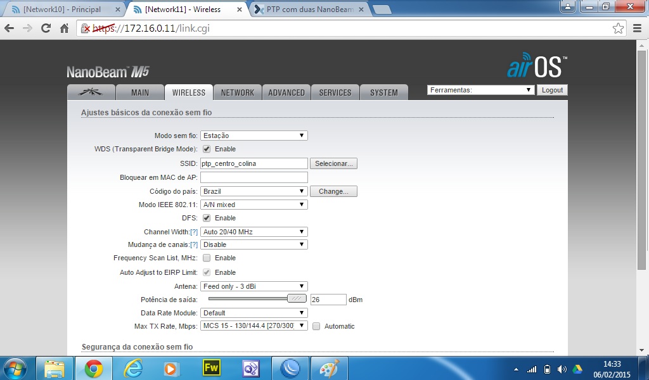
Task: Click Google Chrome taskbar icon
Action: click(94, 368)
